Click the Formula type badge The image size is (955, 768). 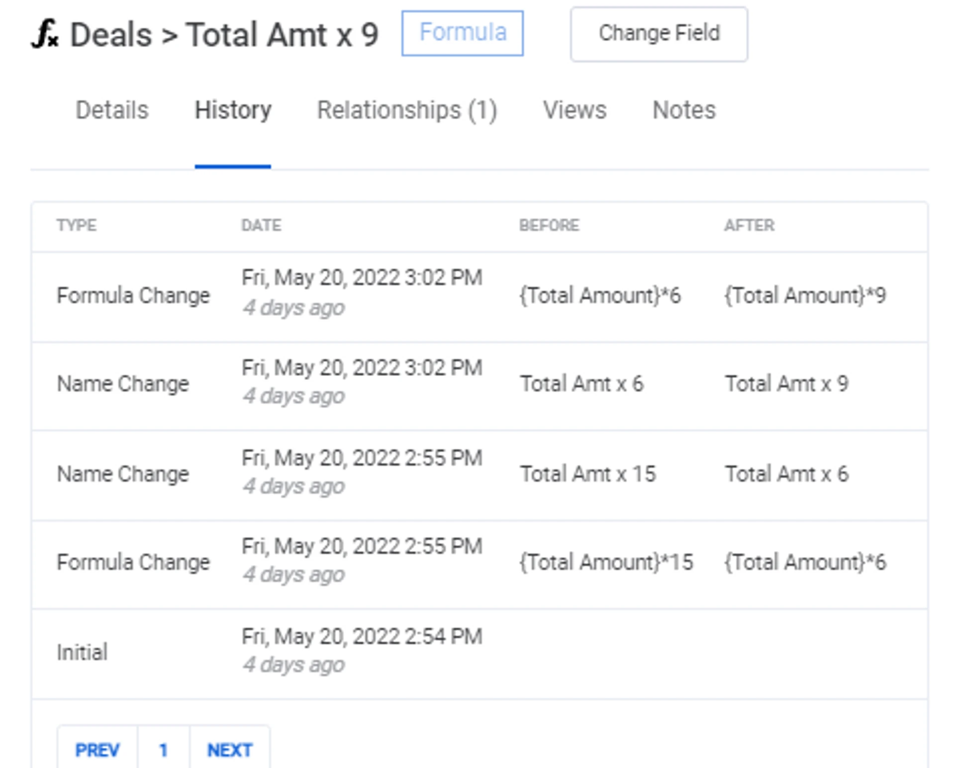coord(462,33)
